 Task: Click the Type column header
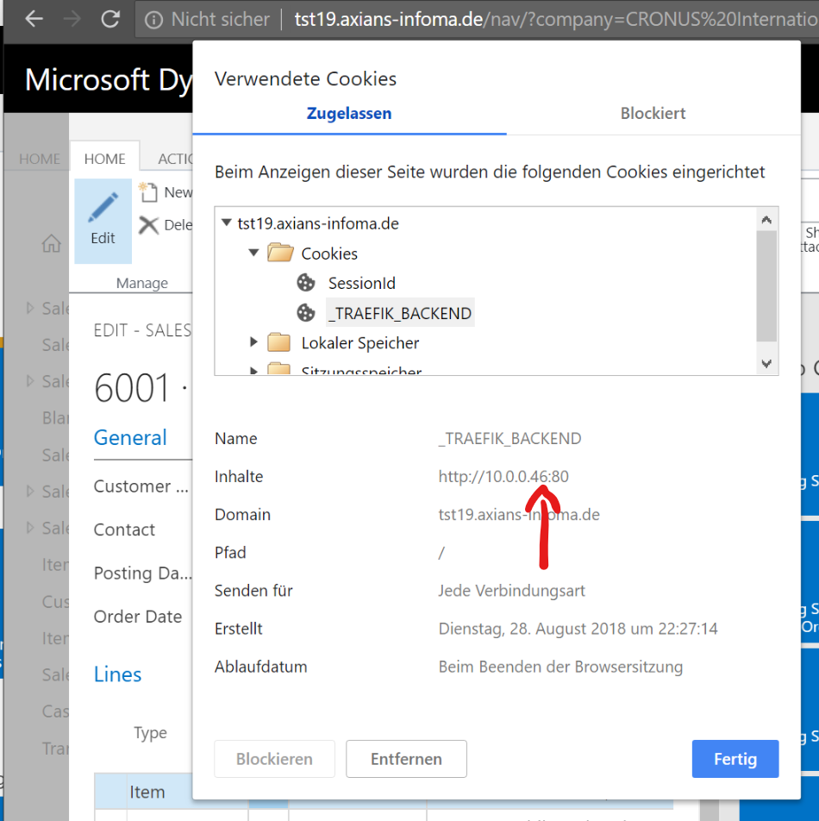click(150, 732)
